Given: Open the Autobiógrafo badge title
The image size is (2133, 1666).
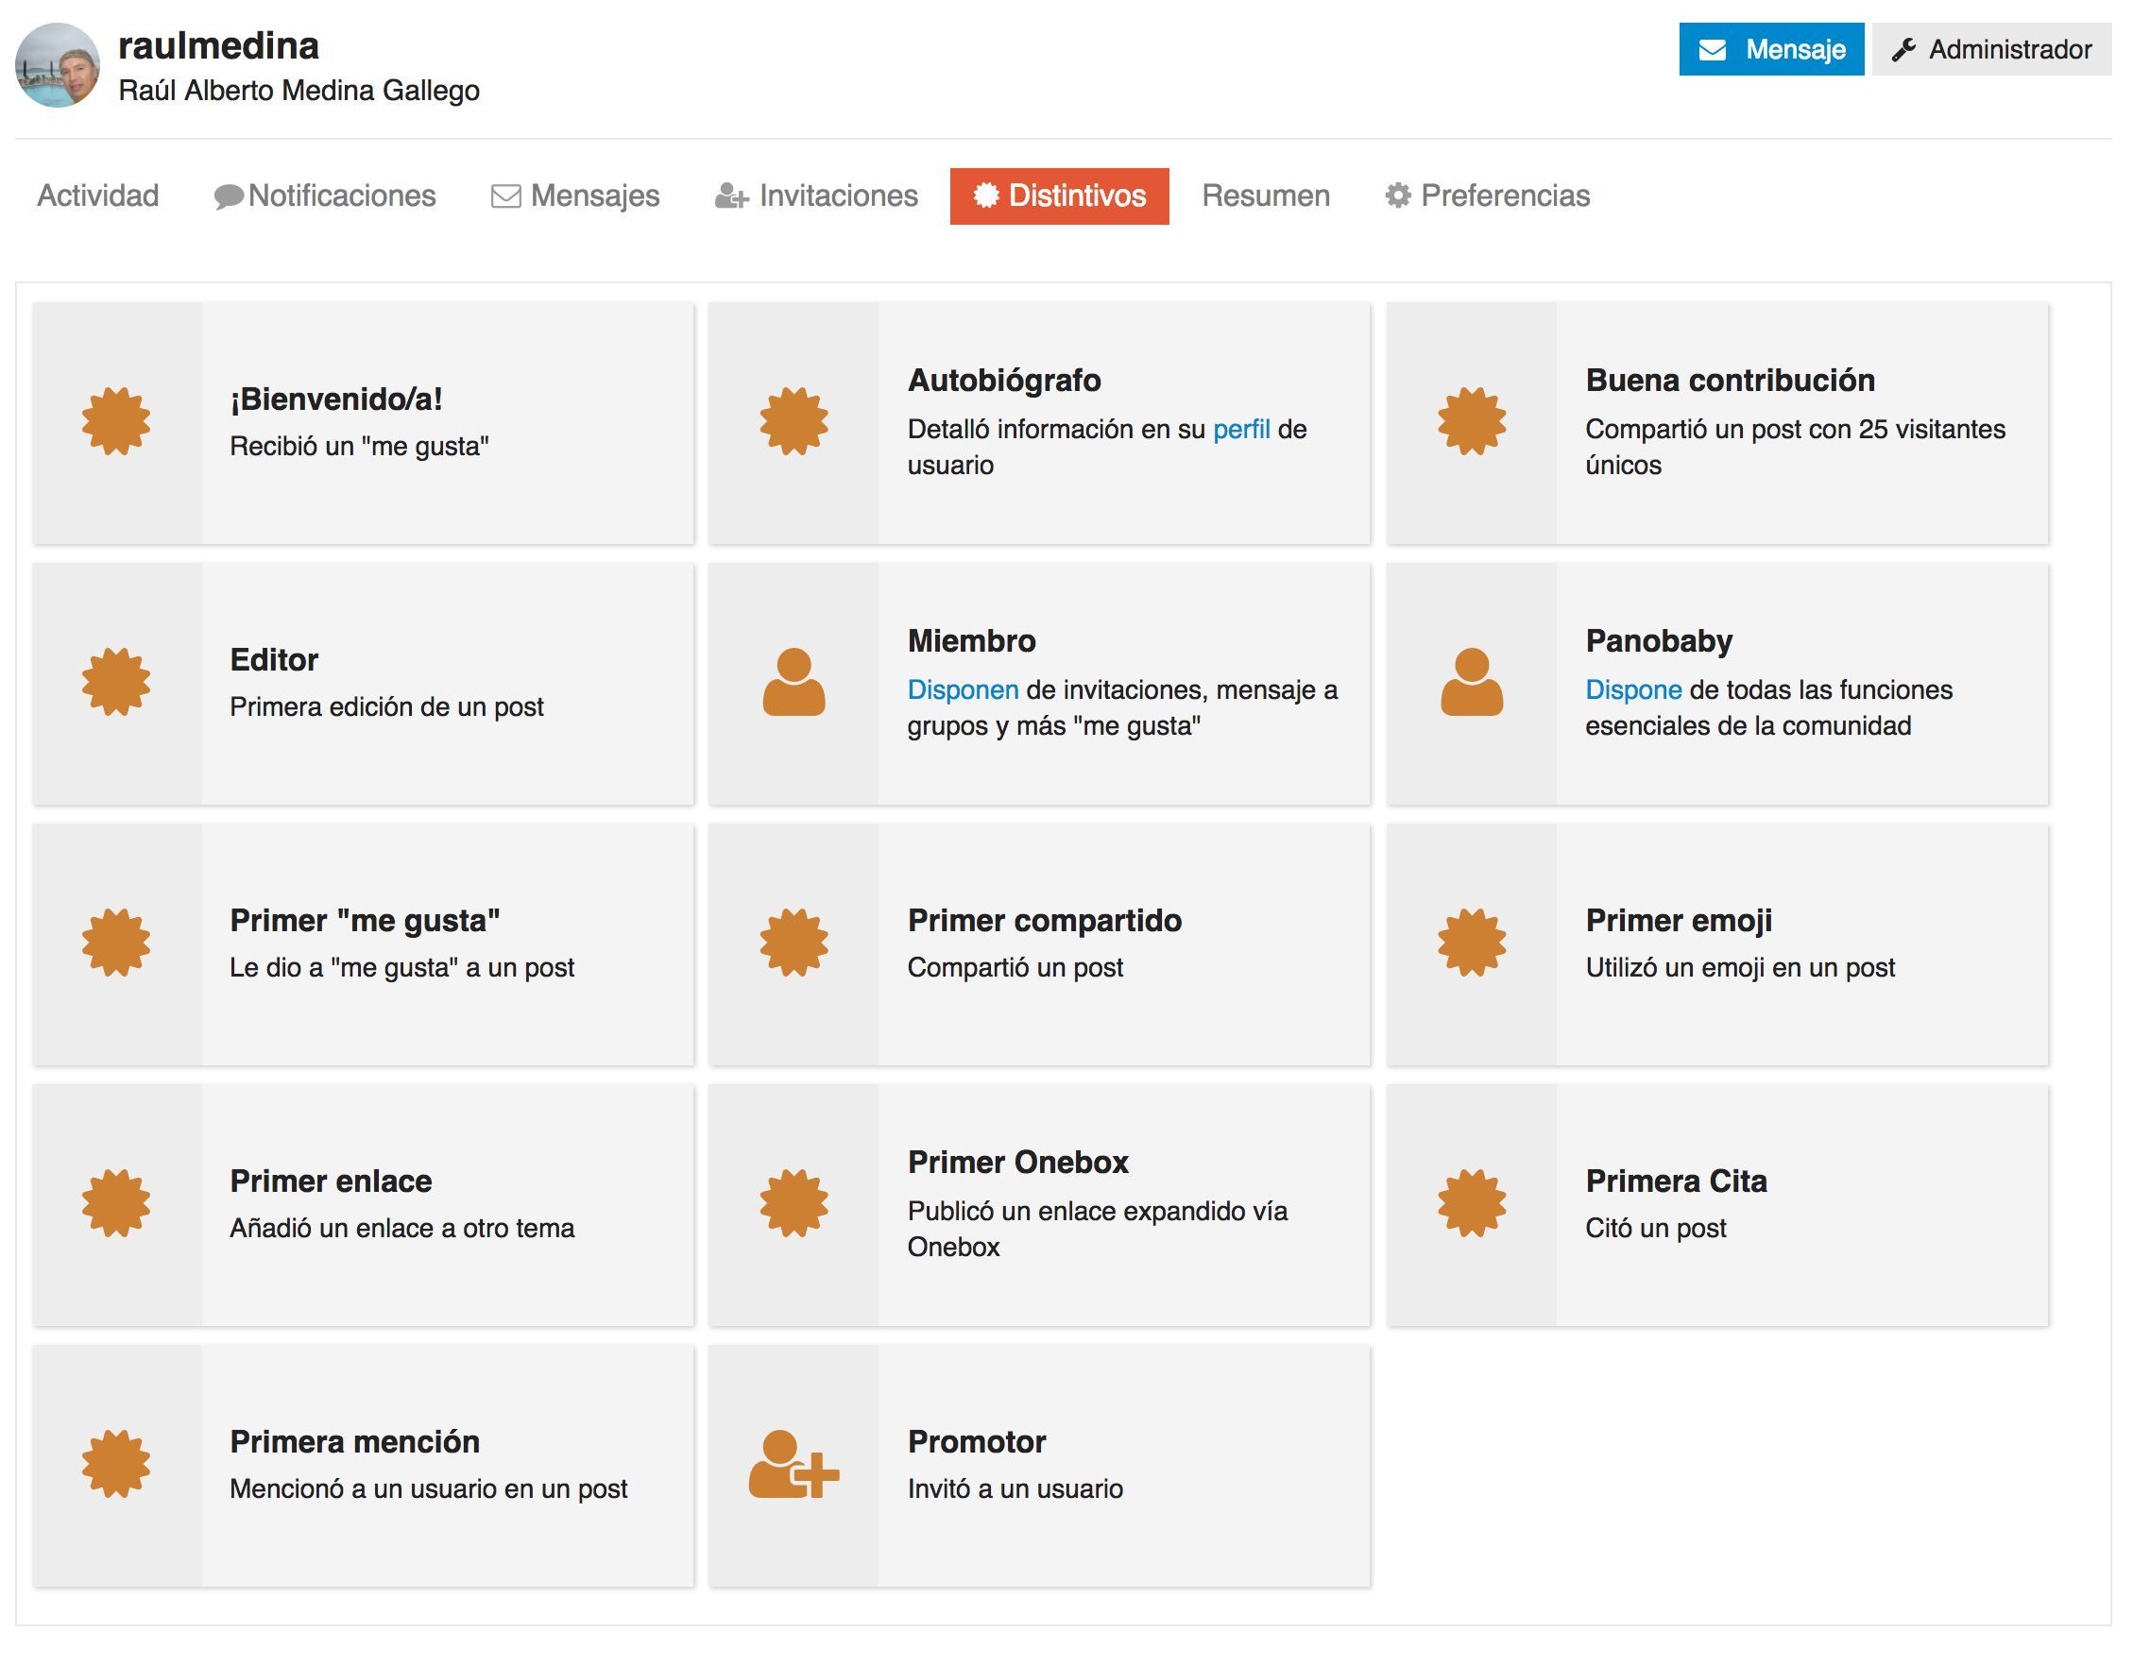Looking at the screenshot, I should point(1004,380).
